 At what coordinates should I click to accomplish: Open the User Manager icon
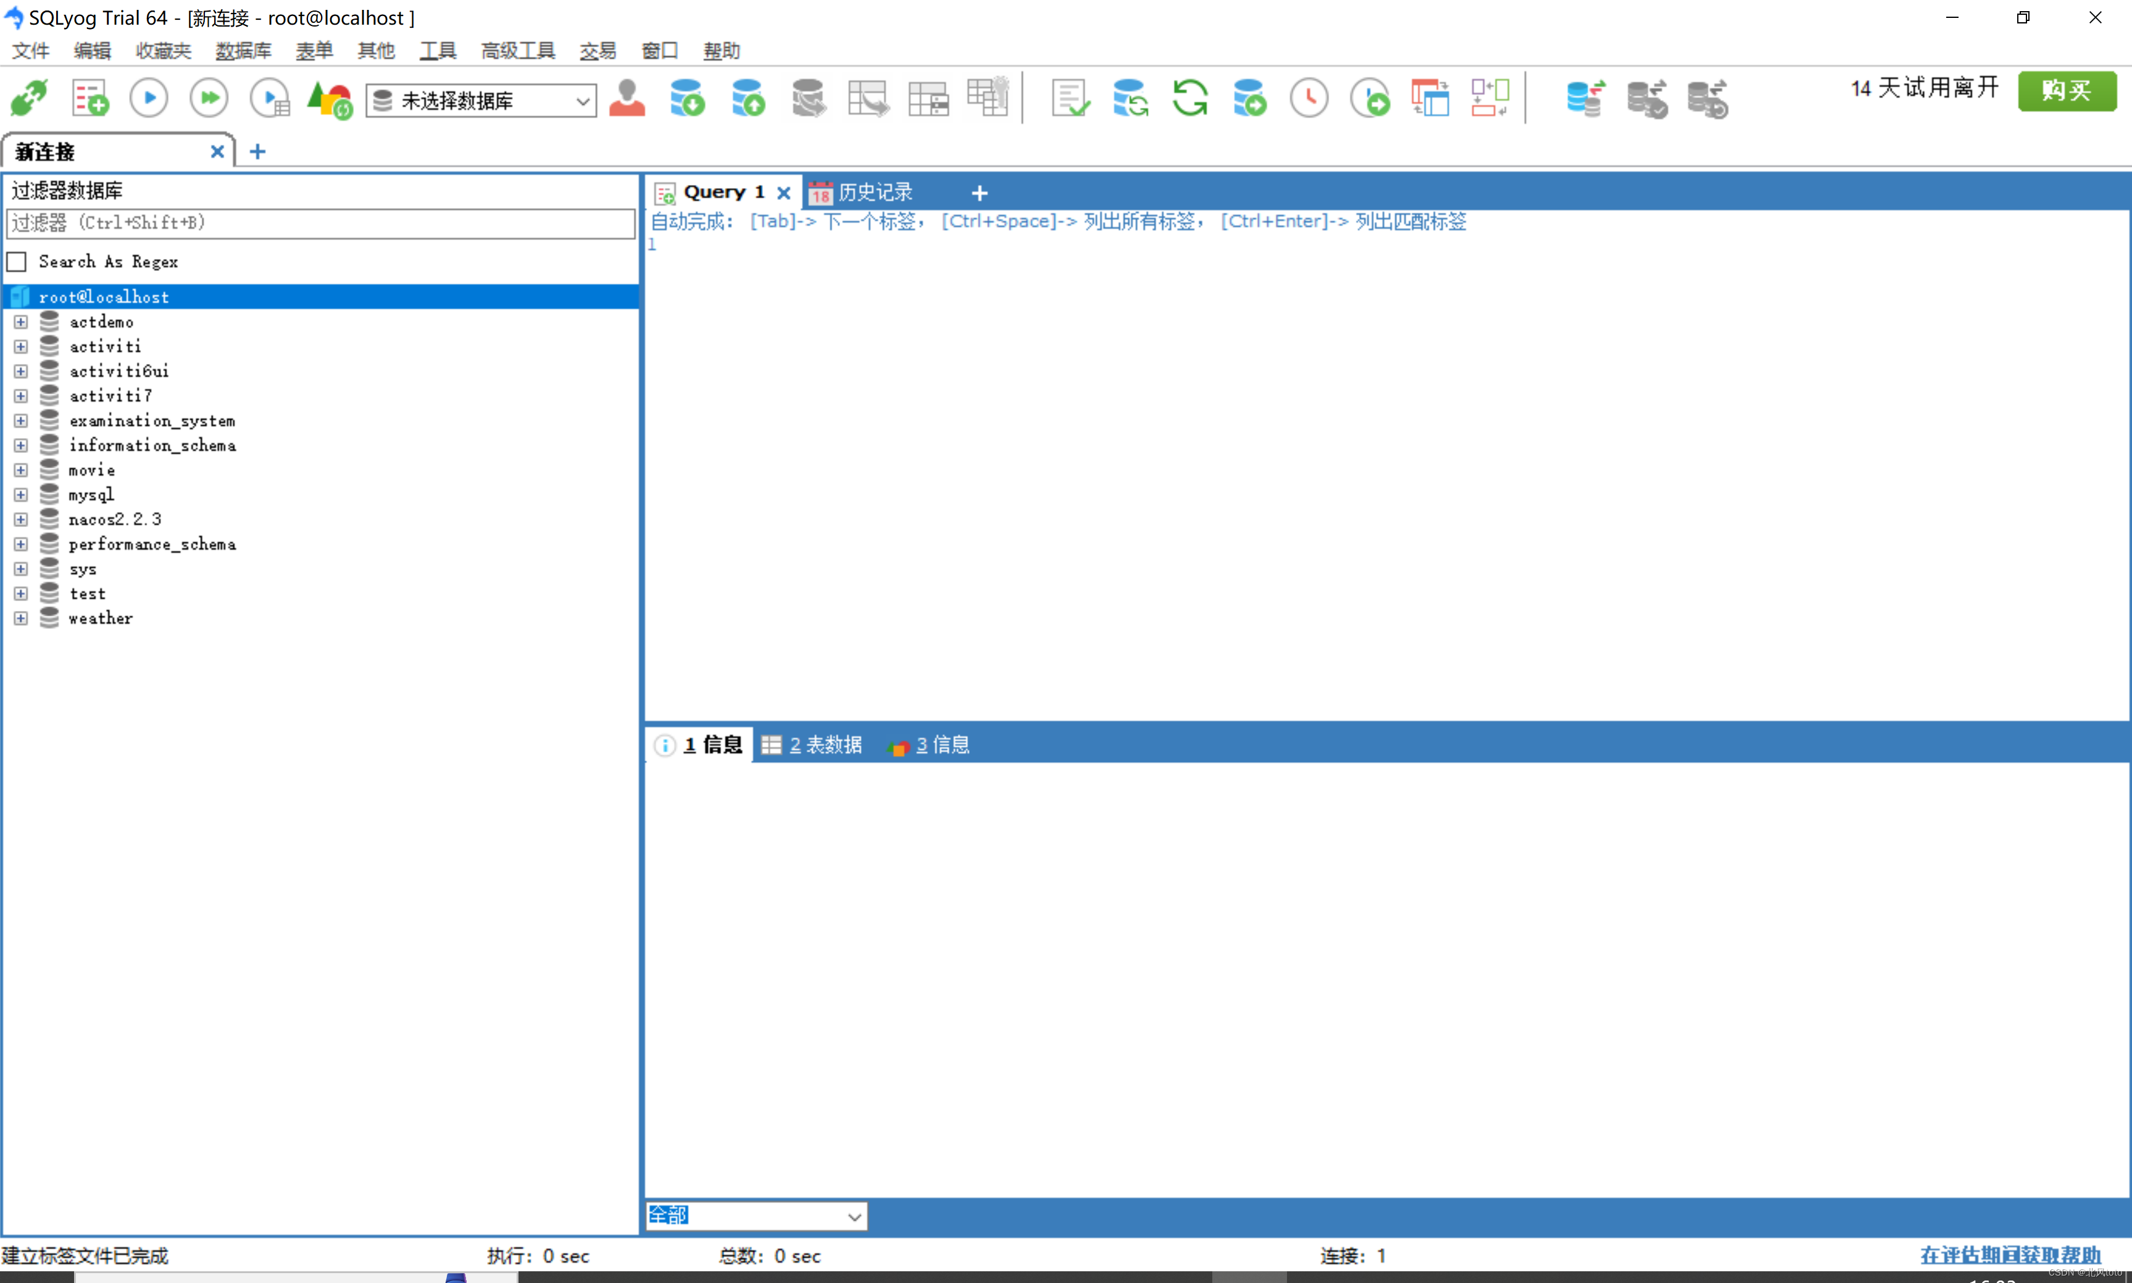click(x=627, y=99)
